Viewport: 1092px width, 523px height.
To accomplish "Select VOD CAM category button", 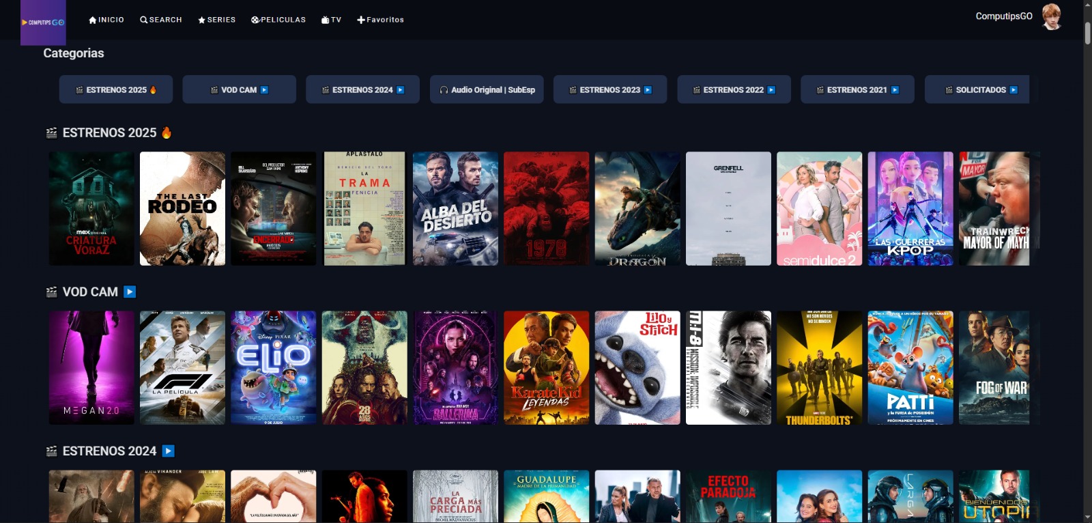I will pos(240,89).
